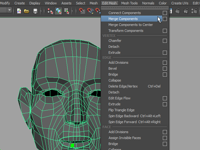
Task: Select by hierarchy mode icon
Action: point(50,11)
